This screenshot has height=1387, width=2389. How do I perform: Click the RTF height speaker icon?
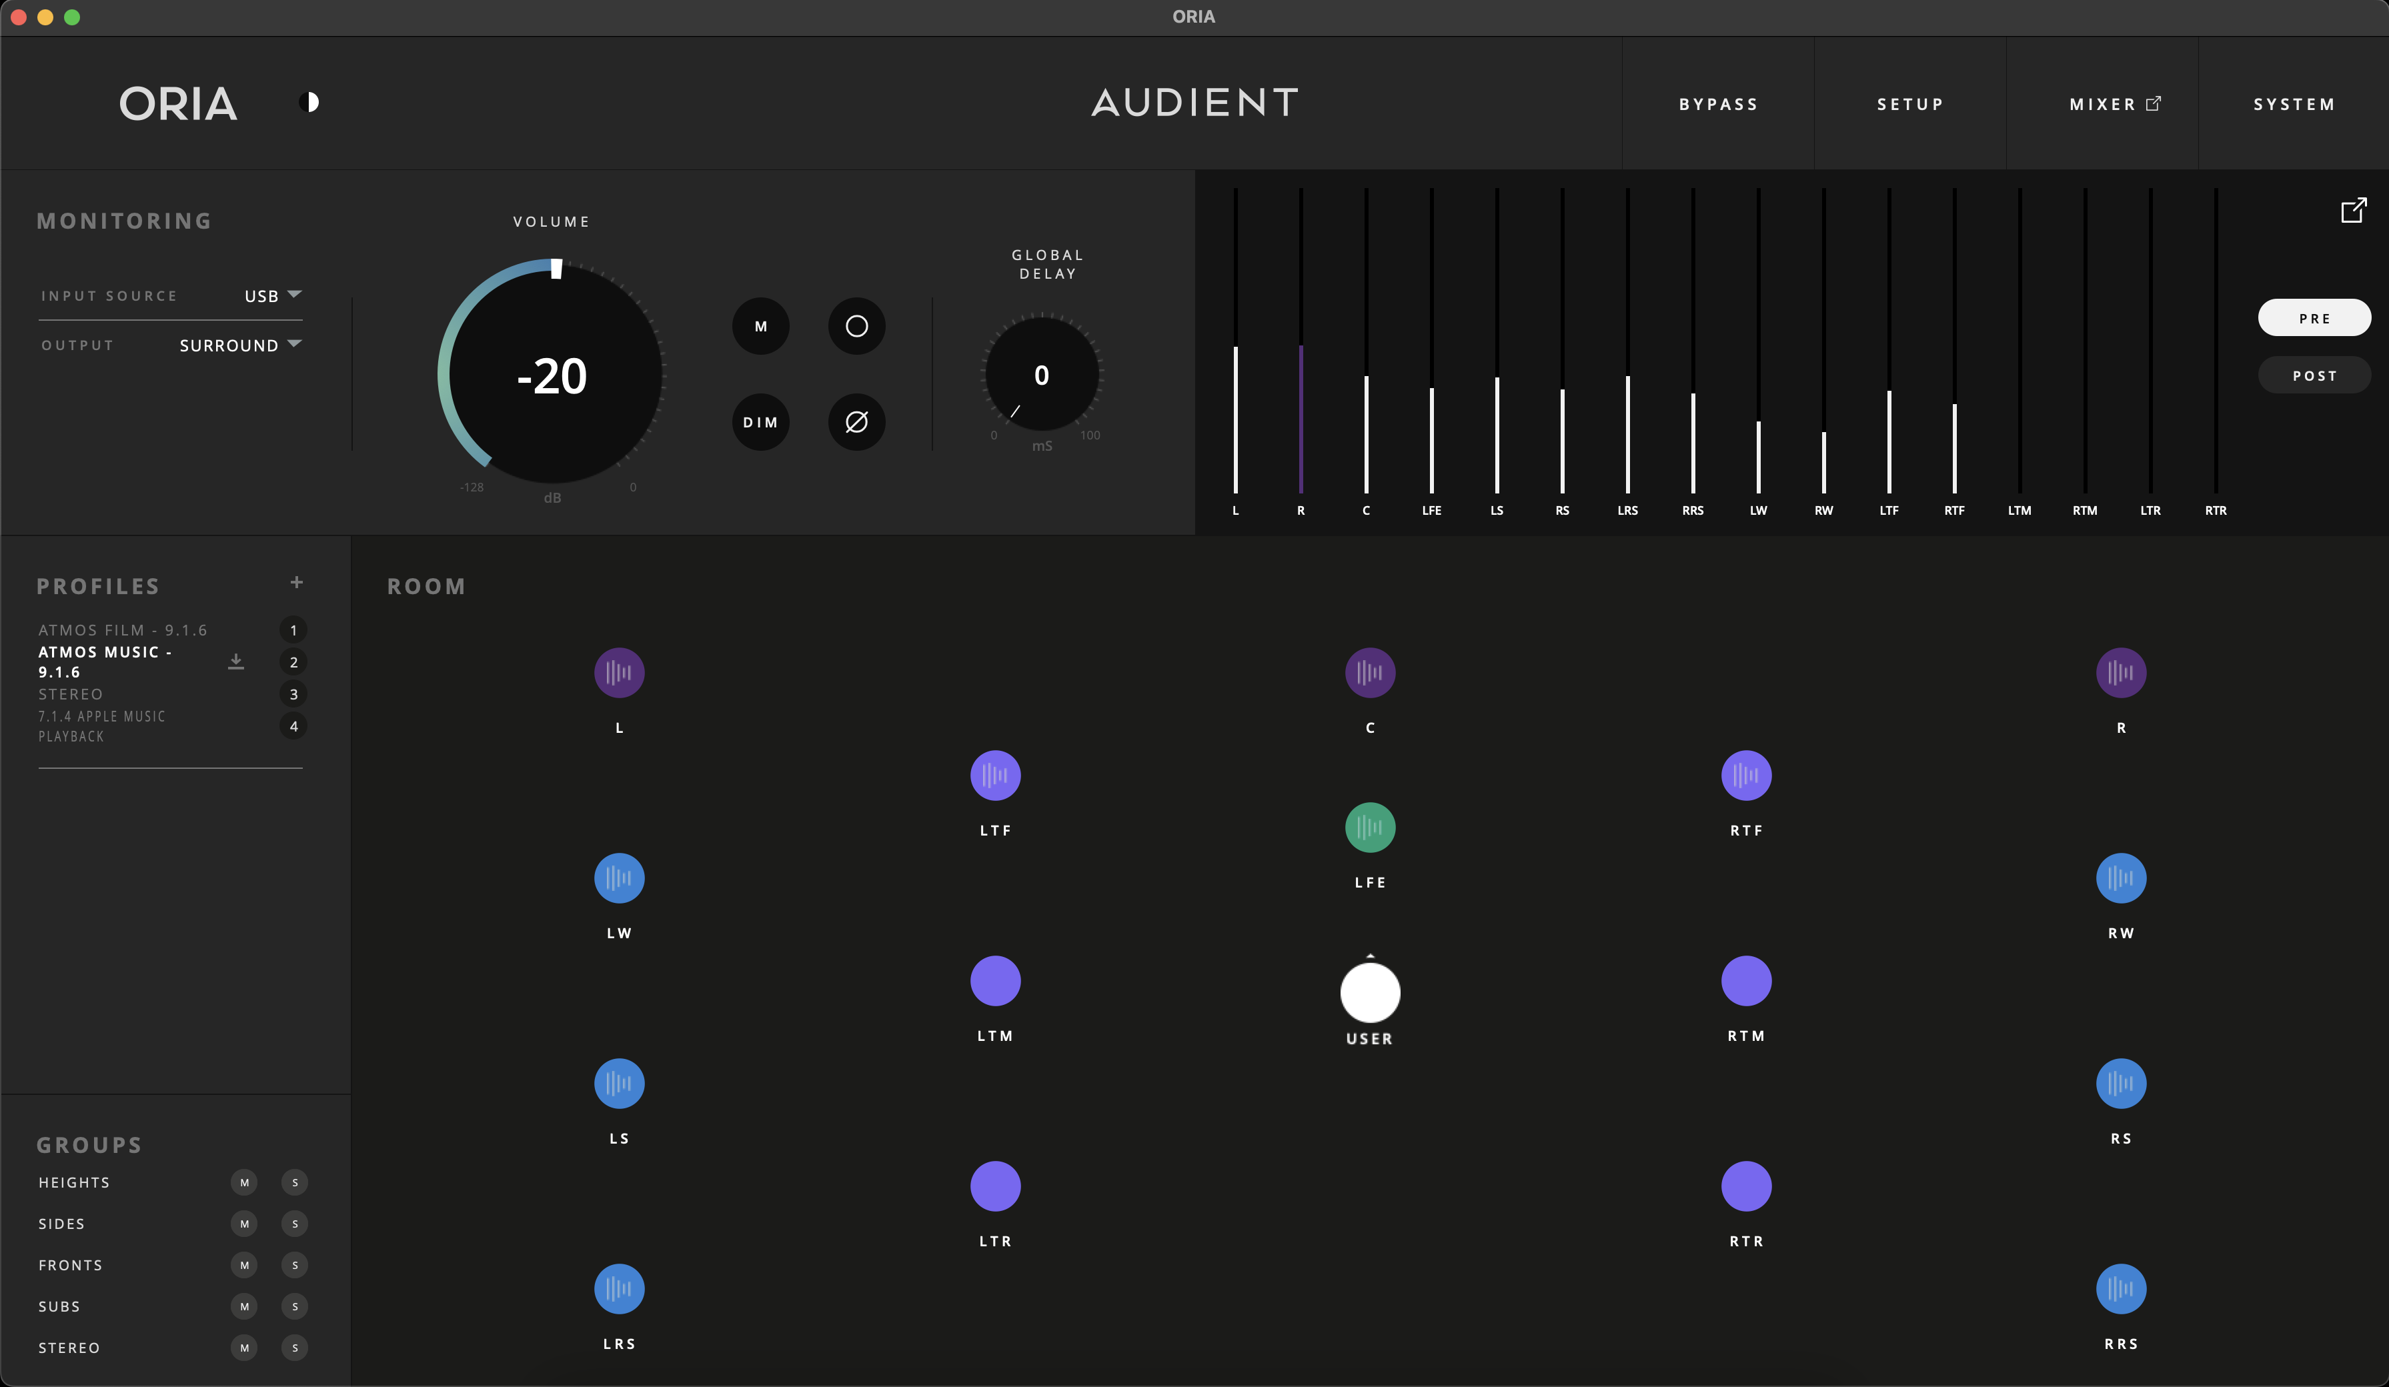coord(1746,776)
